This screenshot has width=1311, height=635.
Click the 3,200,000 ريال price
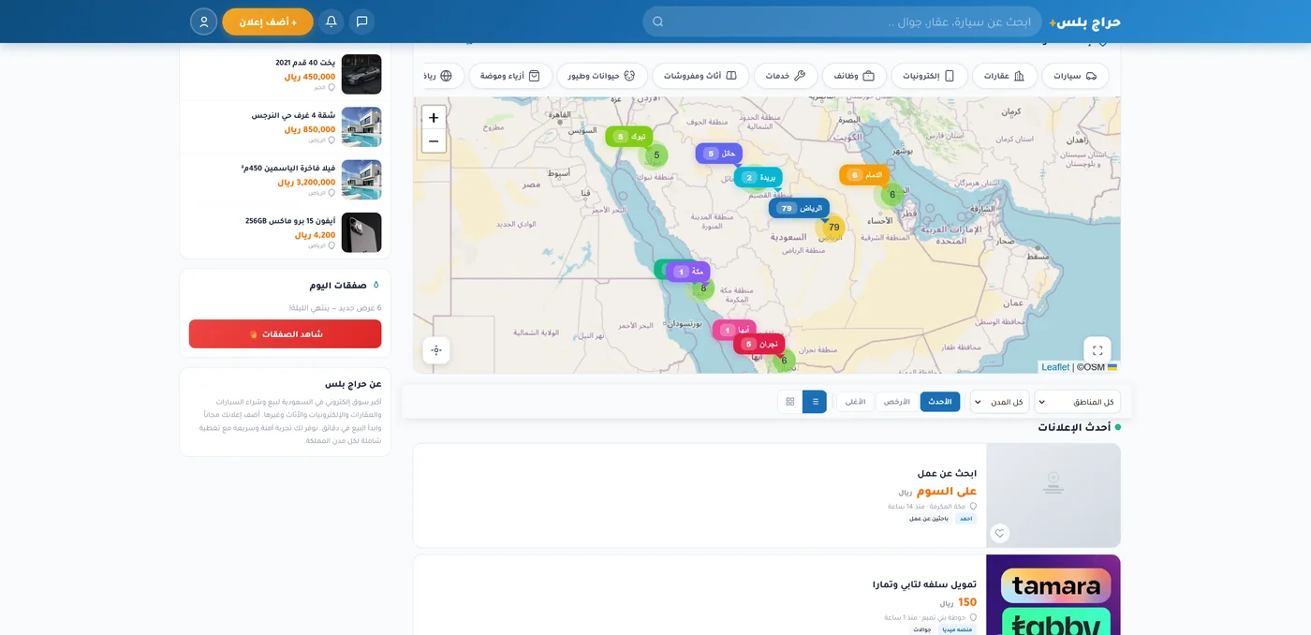(306, 183)
